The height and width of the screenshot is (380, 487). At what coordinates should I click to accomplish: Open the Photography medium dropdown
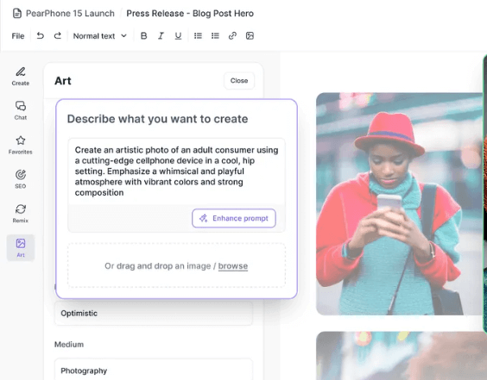[x=154, y=370]
